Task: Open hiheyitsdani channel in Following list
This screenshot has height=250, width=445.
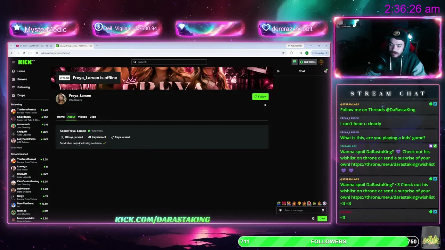Action: click(30, 118)
